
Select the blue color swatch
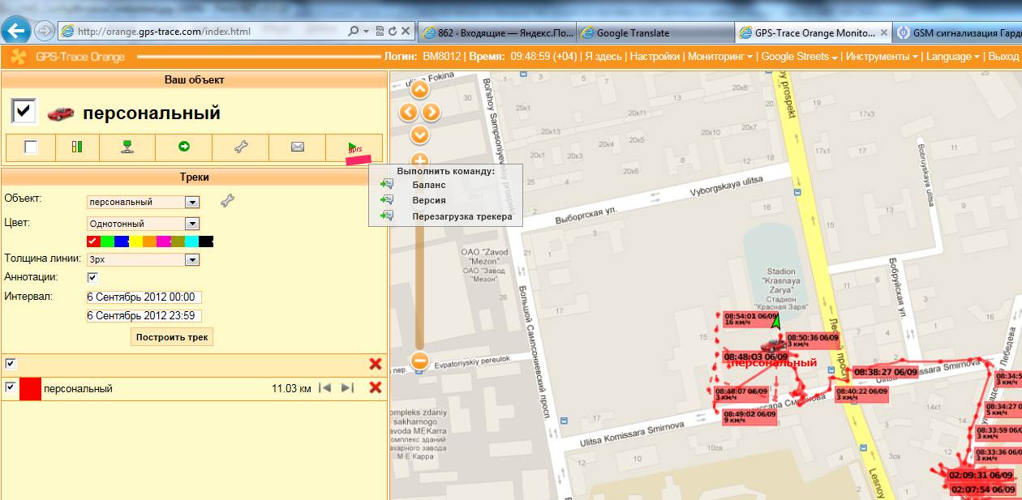(121, 241)
